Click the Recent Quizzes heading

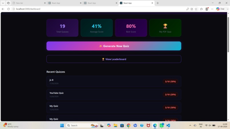click(56, 72)
